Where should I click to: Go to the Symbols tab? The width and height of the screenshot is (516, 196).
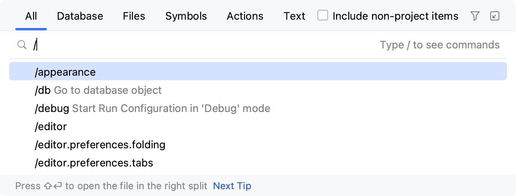tap(186, 16)
